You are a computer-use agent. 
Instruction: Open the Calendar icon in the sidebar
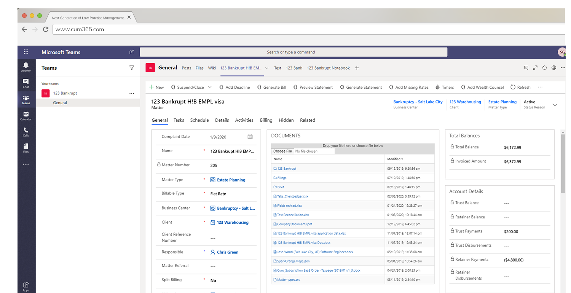(26, 116)
